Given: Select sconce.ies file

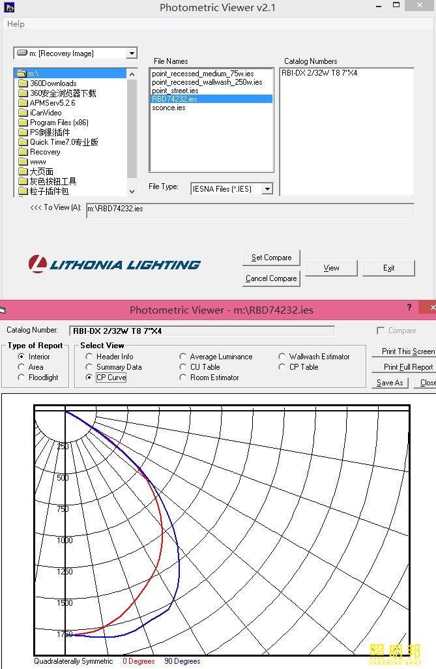Looking at the screenshot, I should tap(169, 108).
